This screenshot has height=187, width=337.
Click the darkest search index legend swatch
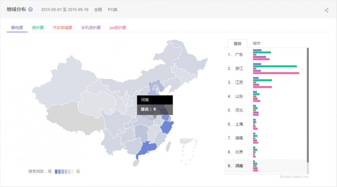click(56, 172)
